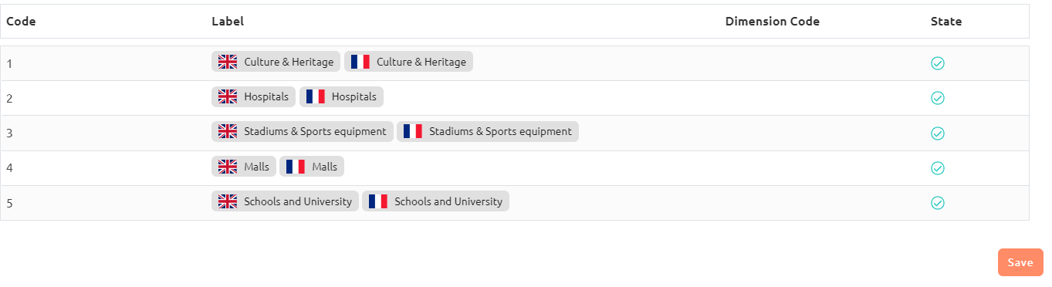1052x287 pixels.
Task: Sort by the Code column header
Action: pos(22,22)
